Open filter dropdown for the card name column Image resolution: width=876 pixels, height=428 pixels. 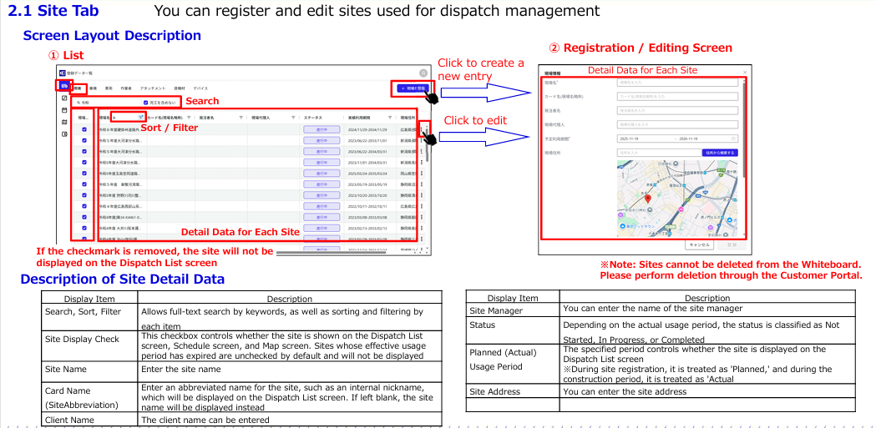(190, 118)
